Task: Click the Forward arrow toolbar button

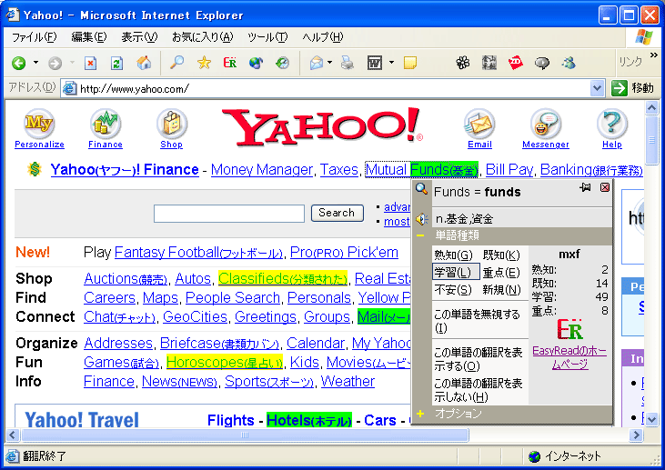Action: [55, 64]
